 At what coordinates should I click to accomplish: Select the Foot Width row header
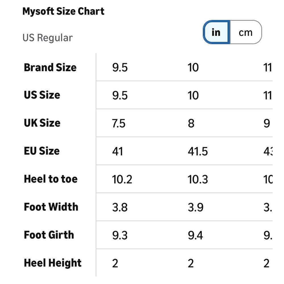pyautogui.click(x=51, y=207)
